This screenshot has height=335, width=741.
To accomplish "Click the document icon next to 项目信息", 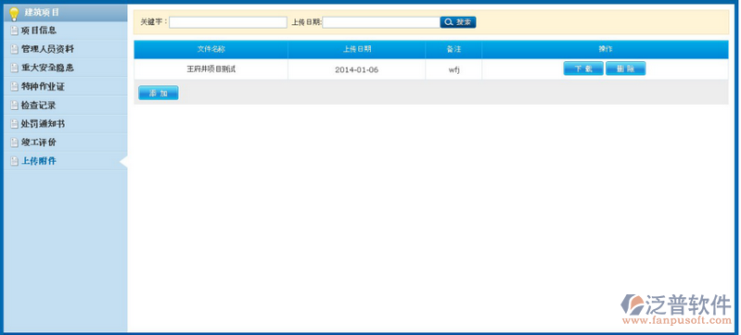I will [15, 31].
